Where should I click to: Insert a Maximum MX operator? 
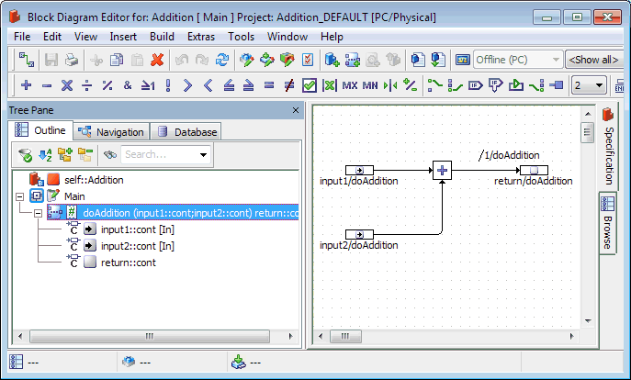350,85
